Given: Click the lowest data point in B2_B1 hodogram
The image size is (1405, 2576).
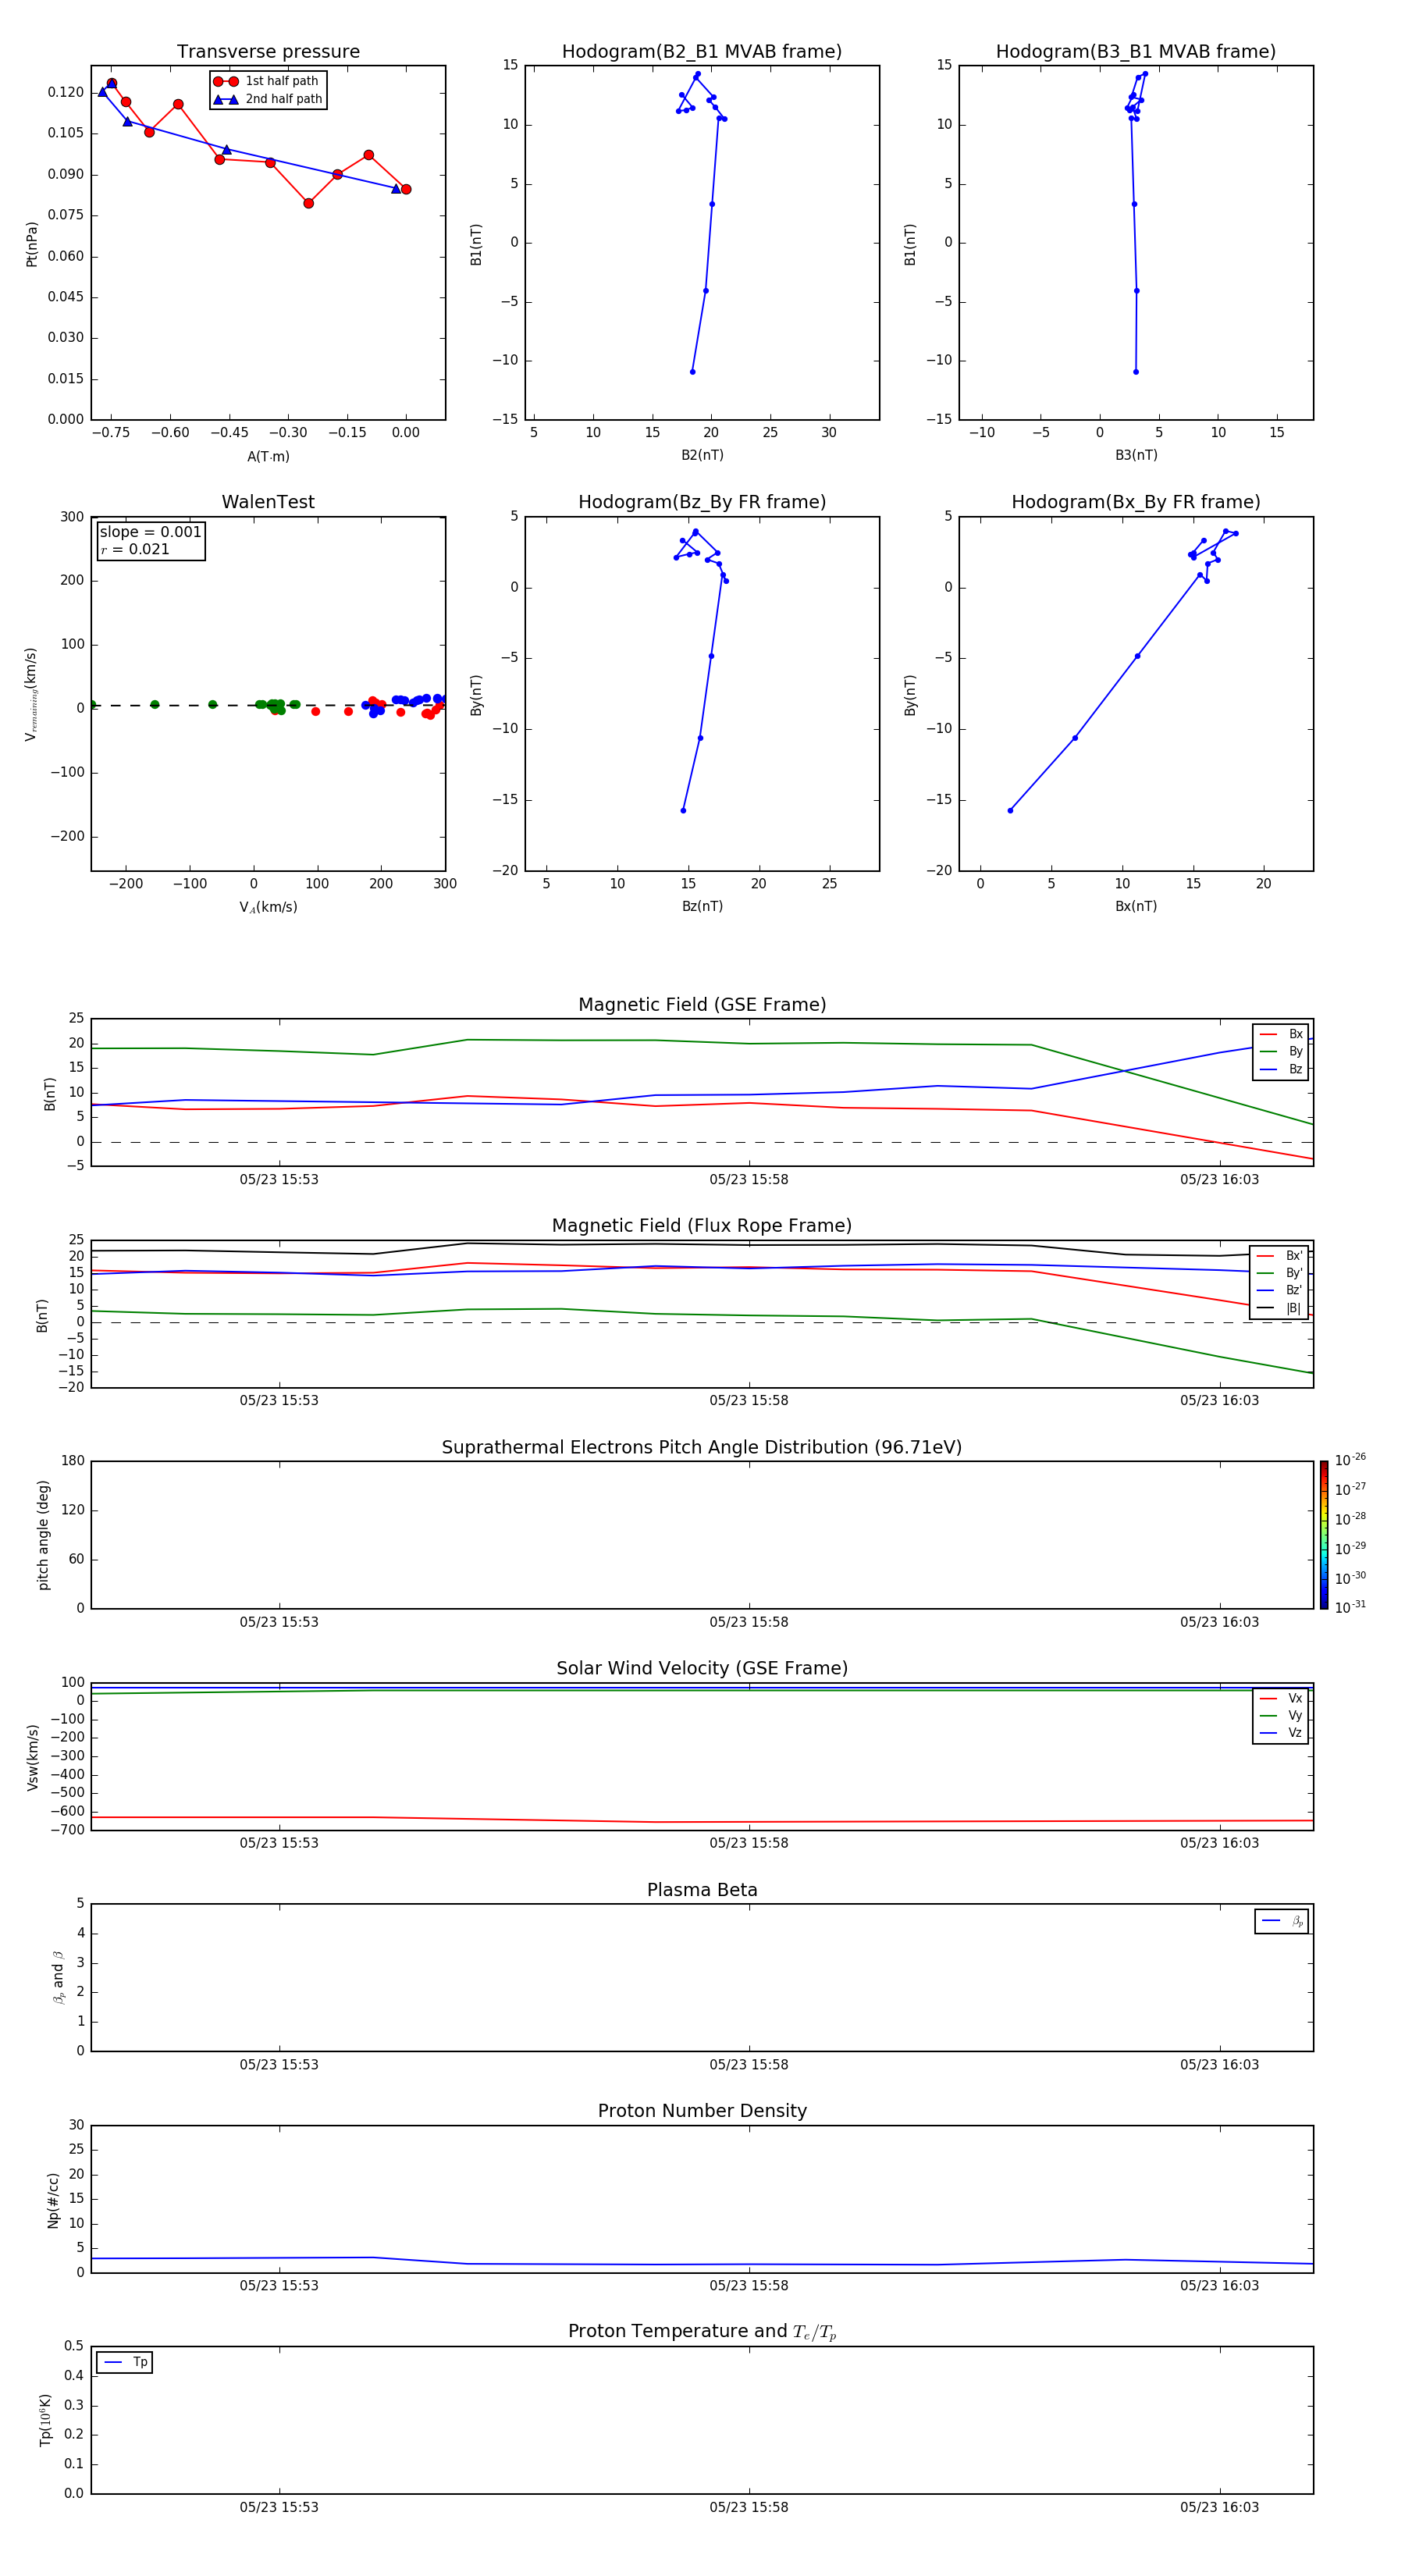Looking at the screenshot, I should coord(692,372).
